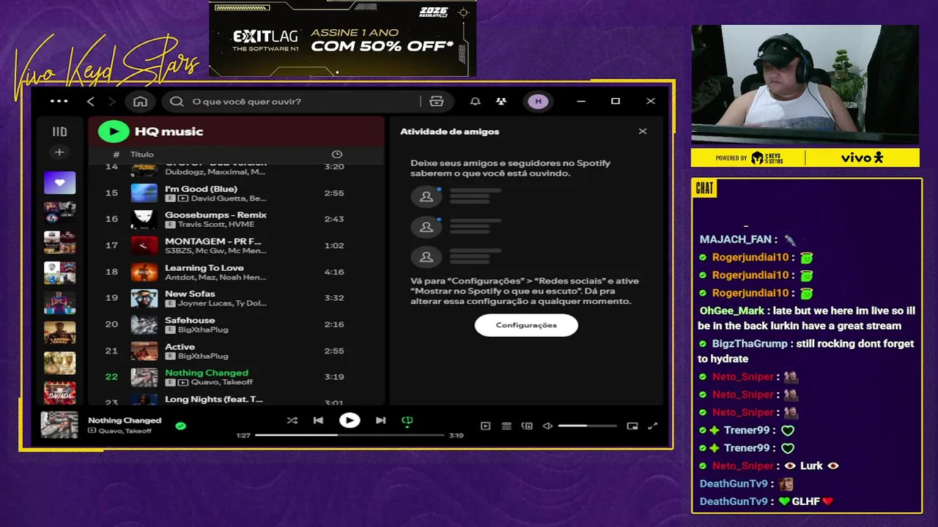The image size is (938, 527).
Task: Open notifications bell
Action: 475,101
